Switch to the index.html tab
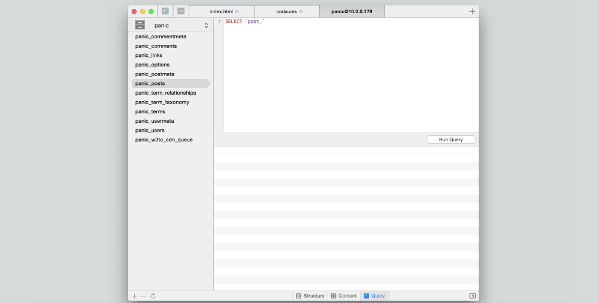This screenshot has width=599, height=303. (222, 11)
